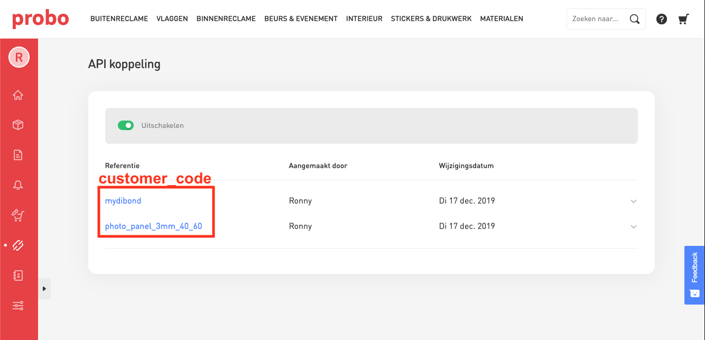The height and width of the screenshot is (340, 705).
Task: Open notifications via the bell icon
Action: tap(18, 185)
